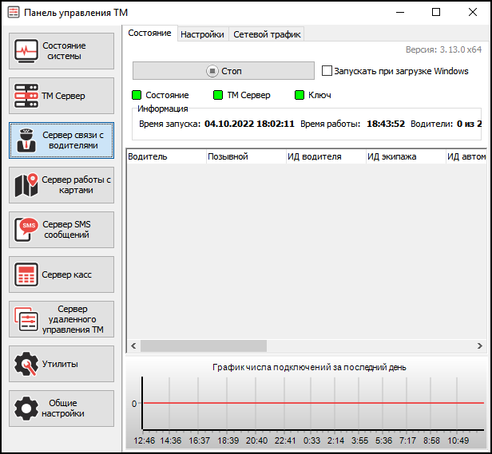This screenshot has width=492, height=454.
Task: Click the green Состояние status indicator
Action: click(x=137, y=95)
